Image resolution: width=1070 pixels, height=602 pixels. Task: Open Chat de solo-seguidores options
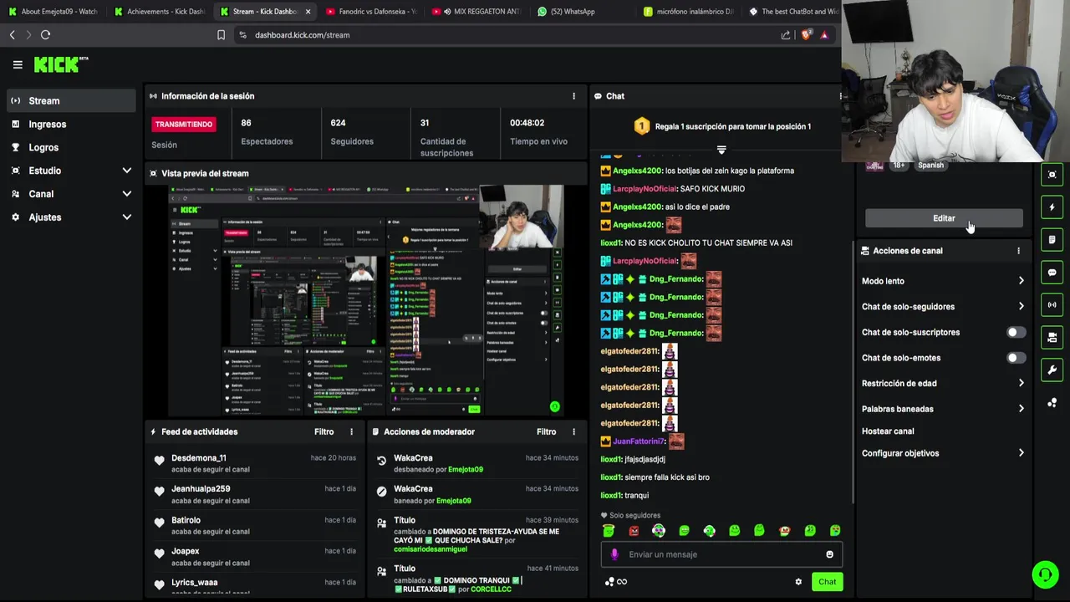point(943,307)
